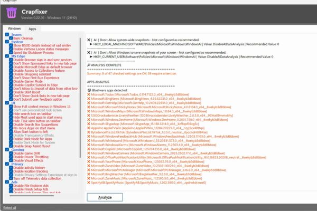Screen dimensions: 317x211
Task: Uncheck the UI group checkbox
Action: coord(7,103)
